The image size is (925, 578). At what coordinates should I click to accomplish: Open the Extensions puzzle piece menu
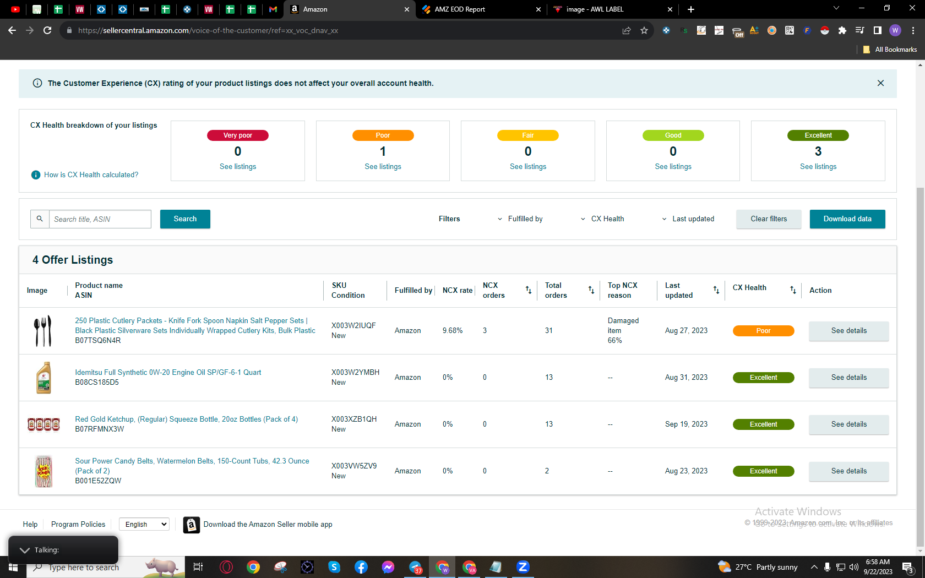[842, 30]
